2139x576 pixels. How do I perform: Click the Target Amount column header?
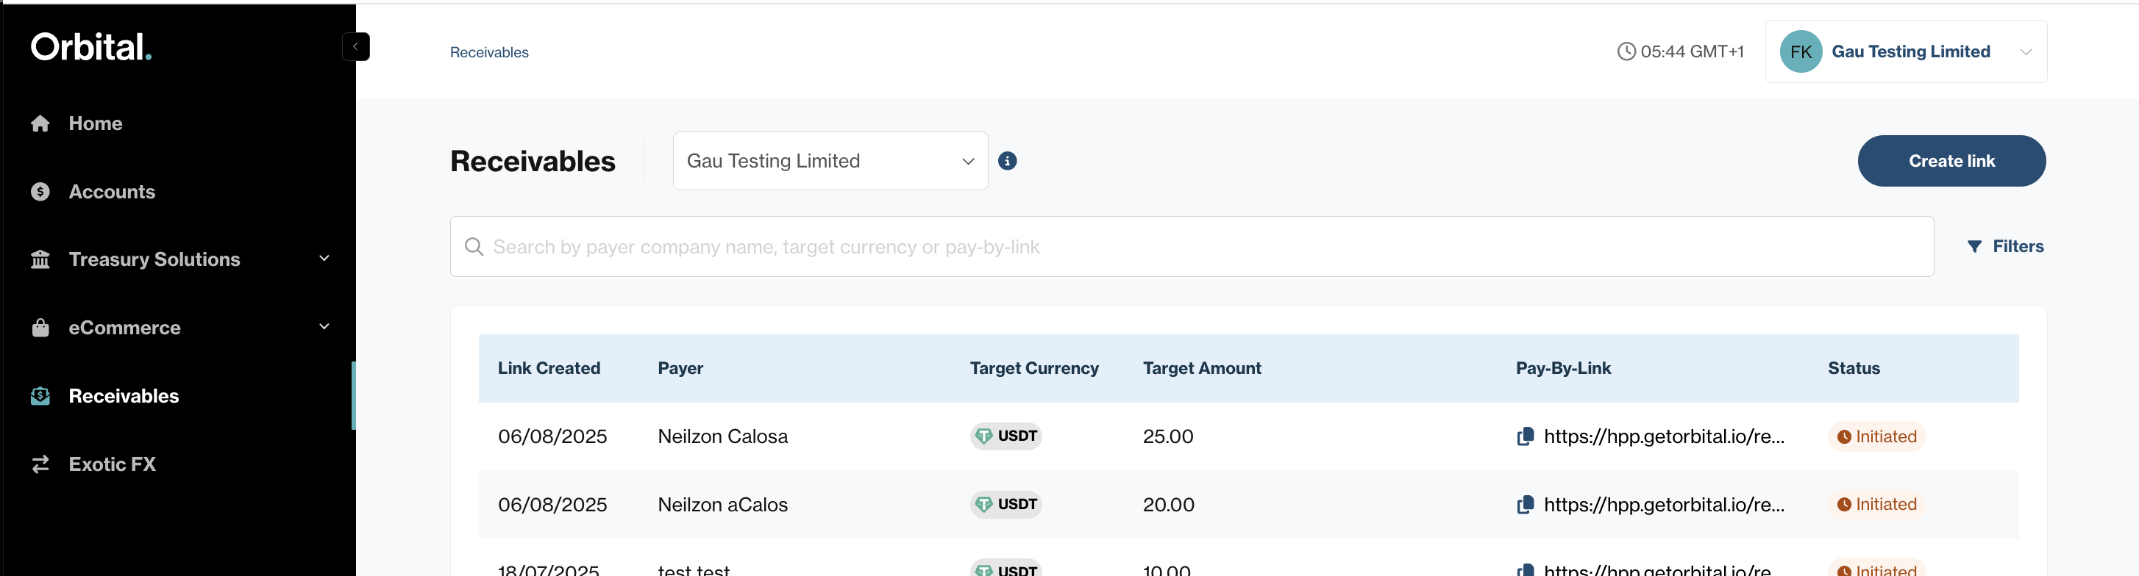(1201, 369)
